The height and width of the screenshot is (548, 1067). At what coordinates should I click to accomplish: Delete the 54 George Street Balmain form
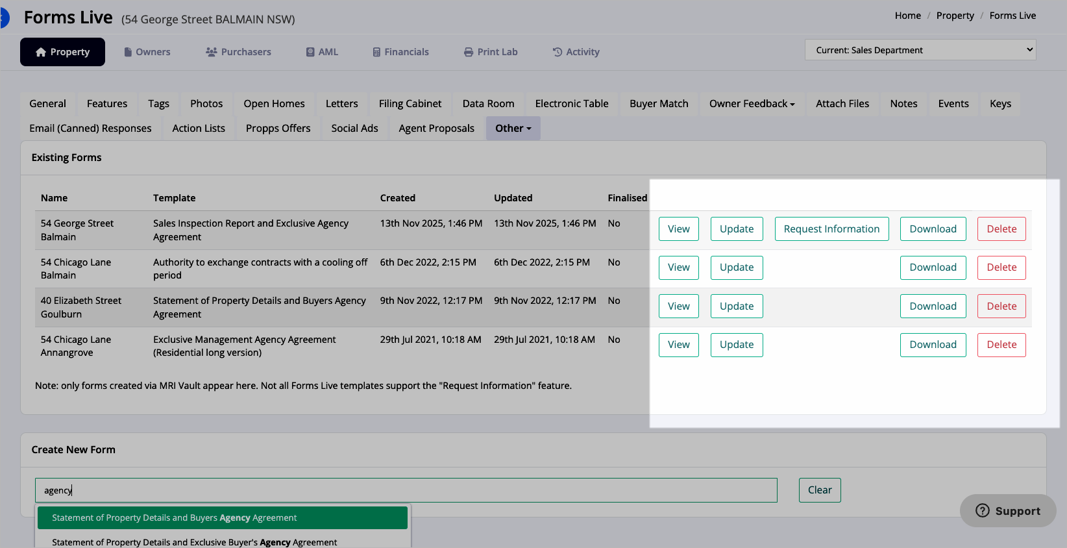coord(1001,229)
